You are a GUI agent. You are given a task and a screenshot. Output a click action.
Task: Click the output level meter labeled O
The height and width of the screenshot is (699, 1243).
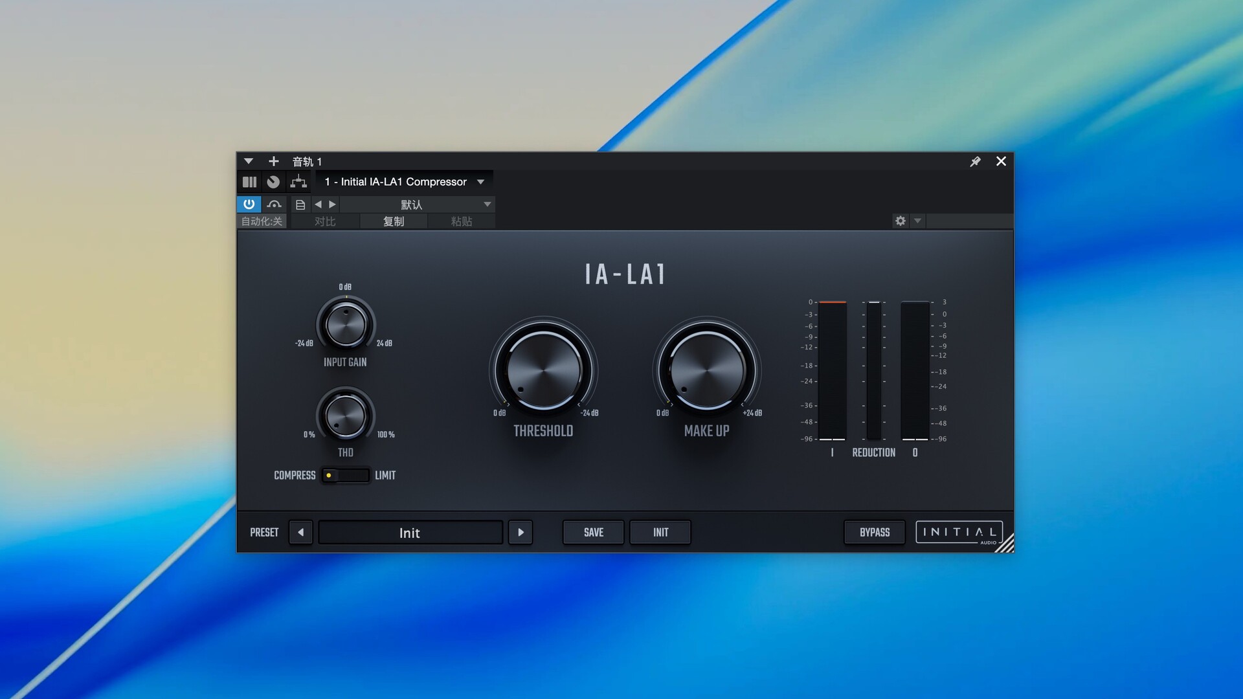[x=915, y=371]
